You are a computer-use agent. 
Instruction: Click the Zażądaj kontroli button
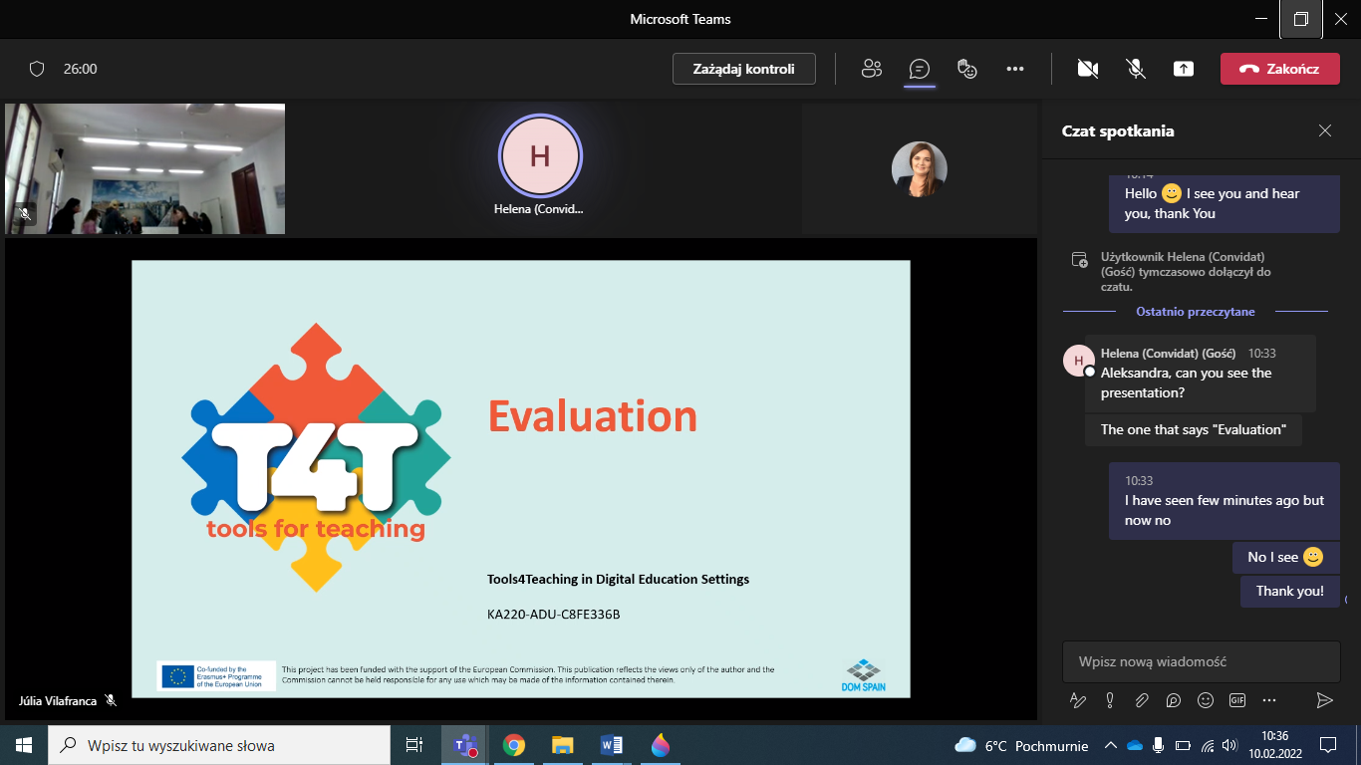coord(743,69)
